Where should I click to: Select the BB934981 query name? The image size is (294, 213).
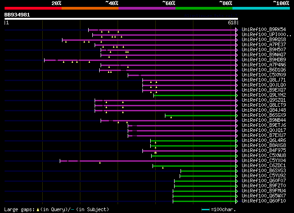tap(17, 15)
